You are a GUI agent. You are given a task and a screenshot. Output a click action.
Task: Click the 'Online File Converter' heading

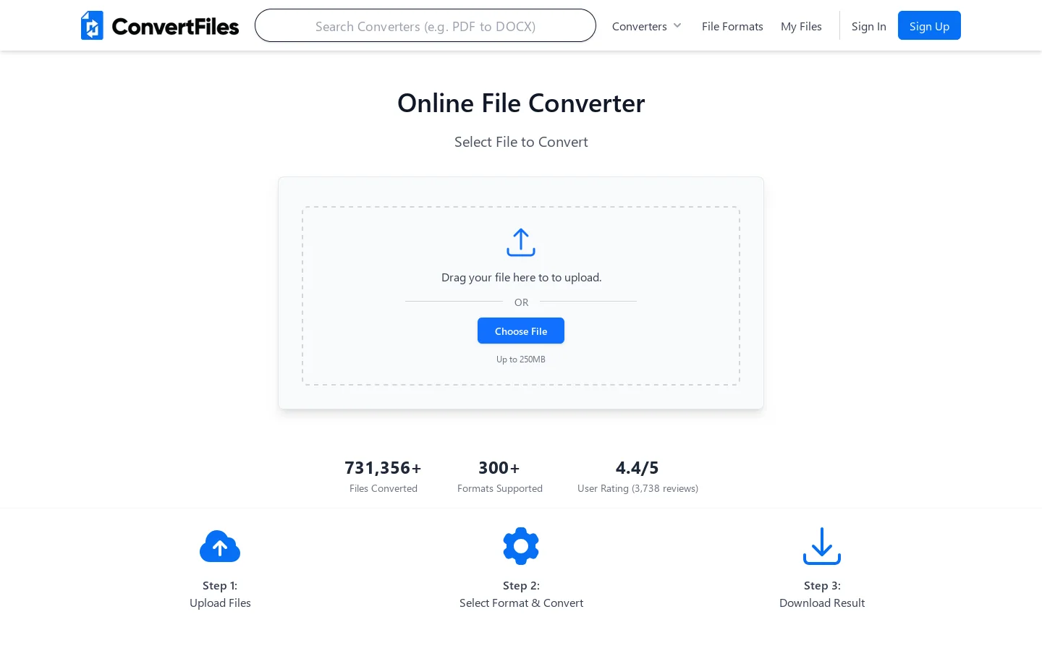click(x=521, y=103)
